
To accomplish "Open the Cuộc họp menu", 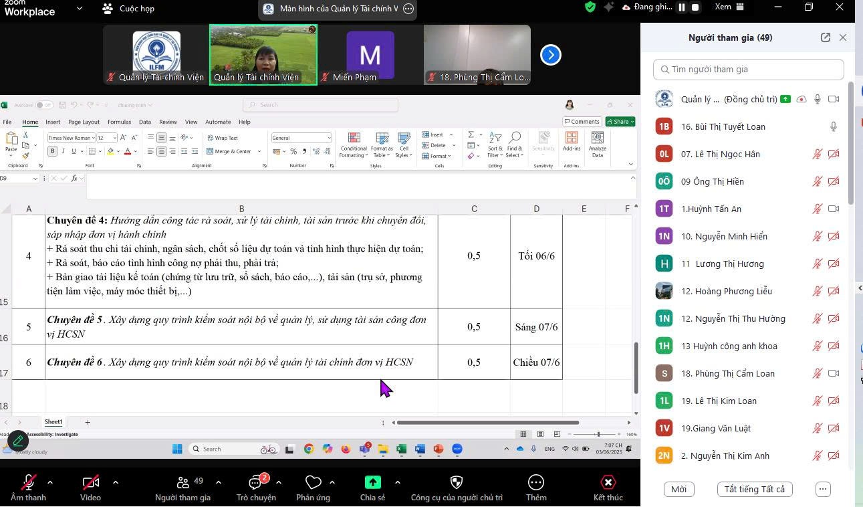I will point(128,9).
